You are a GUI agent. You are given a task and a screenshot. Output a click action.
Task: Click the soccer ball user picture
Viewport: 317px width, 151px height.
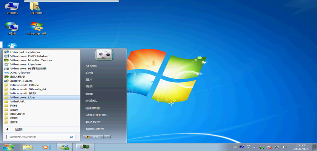click(x=104, y=55)
